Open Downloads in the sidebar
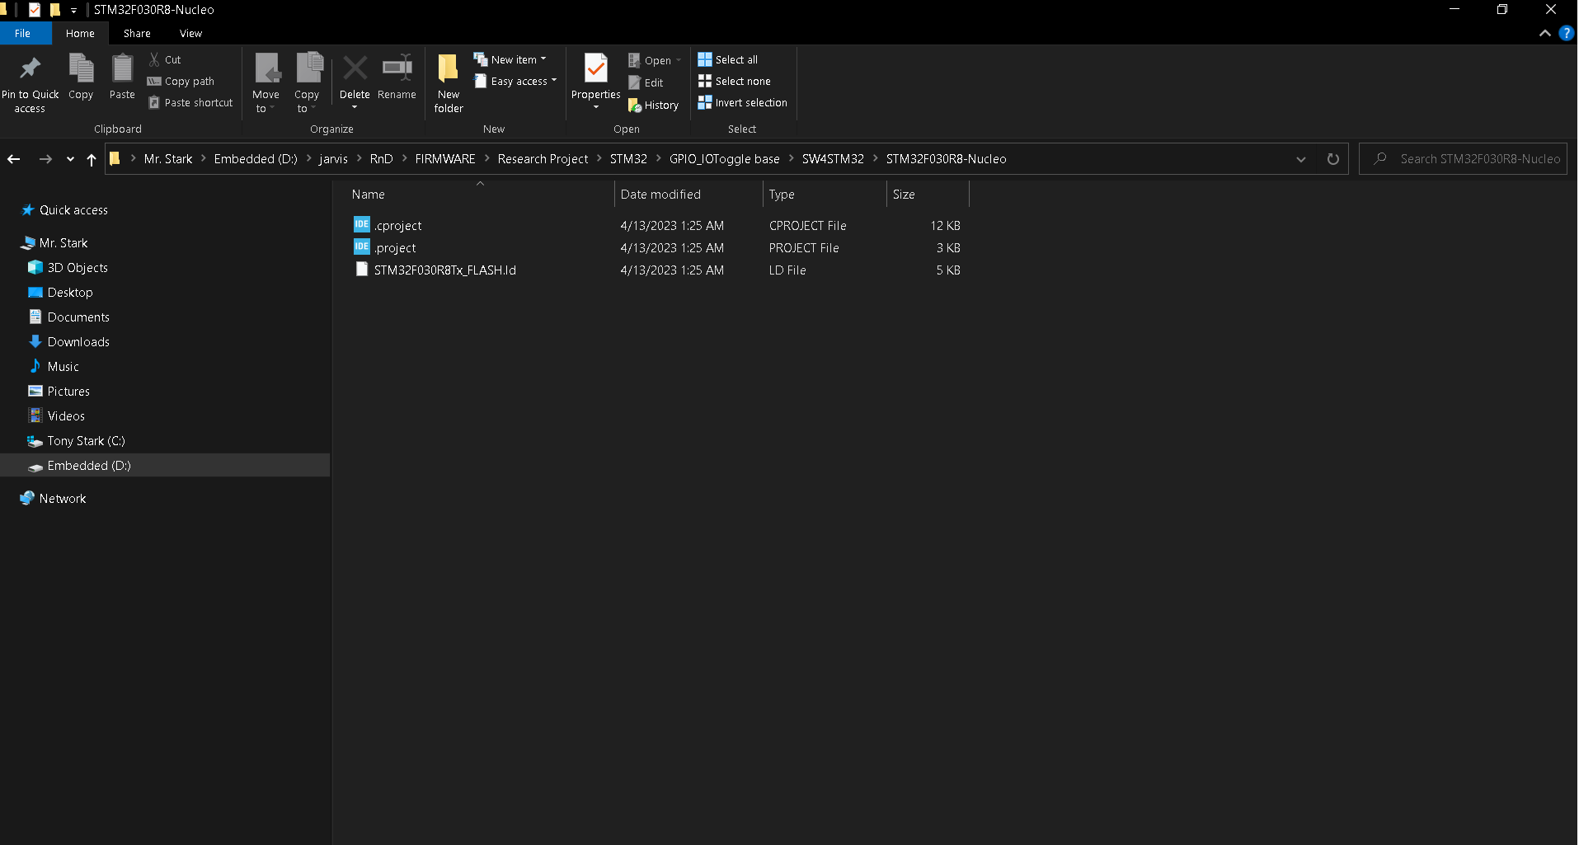The image size is (1579, 845). pyautogui.click(x=78, y=342)
